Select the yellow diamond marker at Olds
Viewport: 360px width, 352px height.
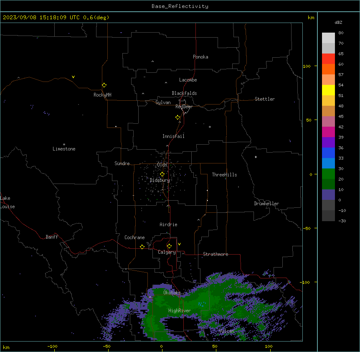pyautogui.click(x=162, y=174)
